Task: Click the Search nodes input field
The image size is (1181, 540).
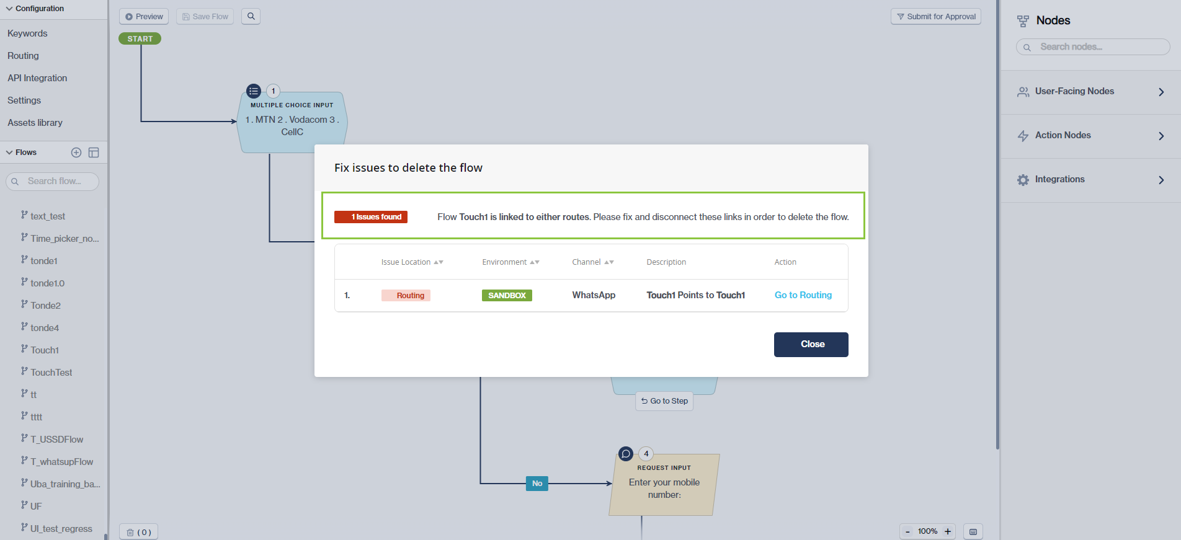Action: coord(1098,47)
